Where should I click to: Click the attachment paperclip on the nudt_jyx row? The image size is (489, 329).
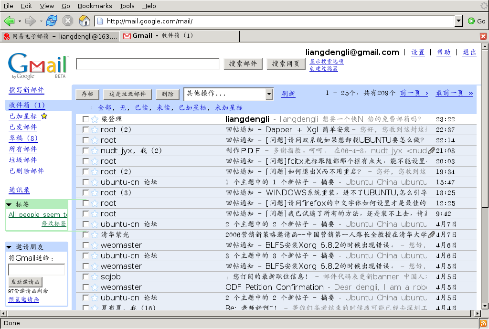coord(431,150)
